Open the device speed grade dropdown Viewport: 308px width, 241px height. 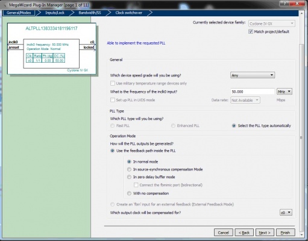(253, 75)
